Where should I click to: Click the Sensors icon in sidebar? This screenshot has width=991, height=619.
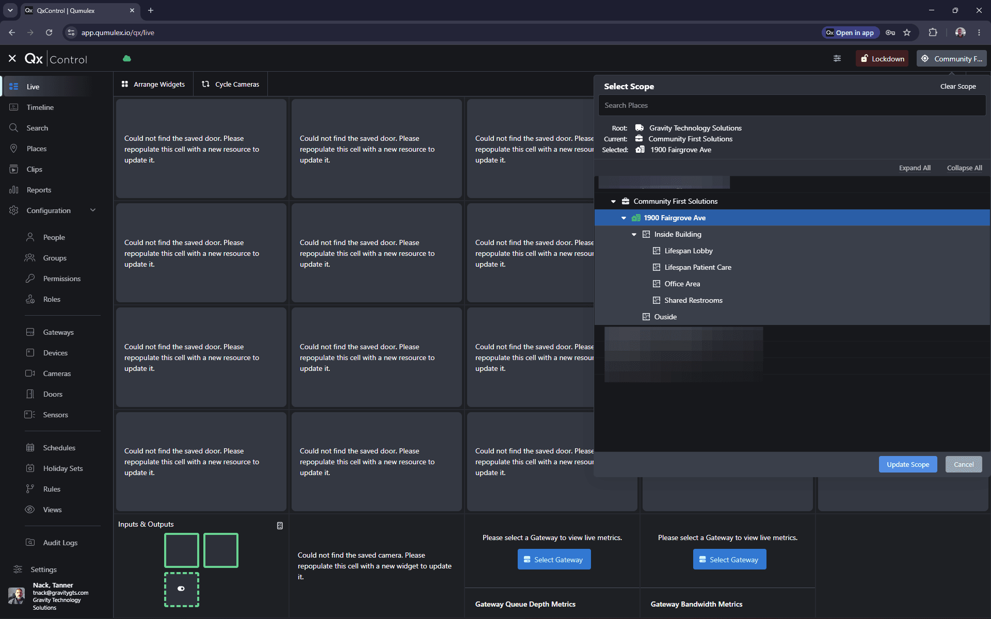(30, 415)
